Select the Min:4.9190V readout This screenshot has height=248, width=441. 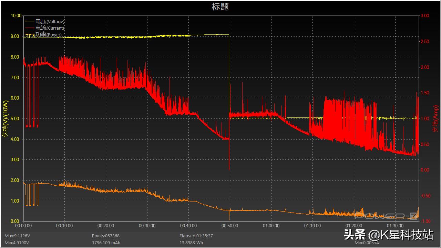pos(17,242)
